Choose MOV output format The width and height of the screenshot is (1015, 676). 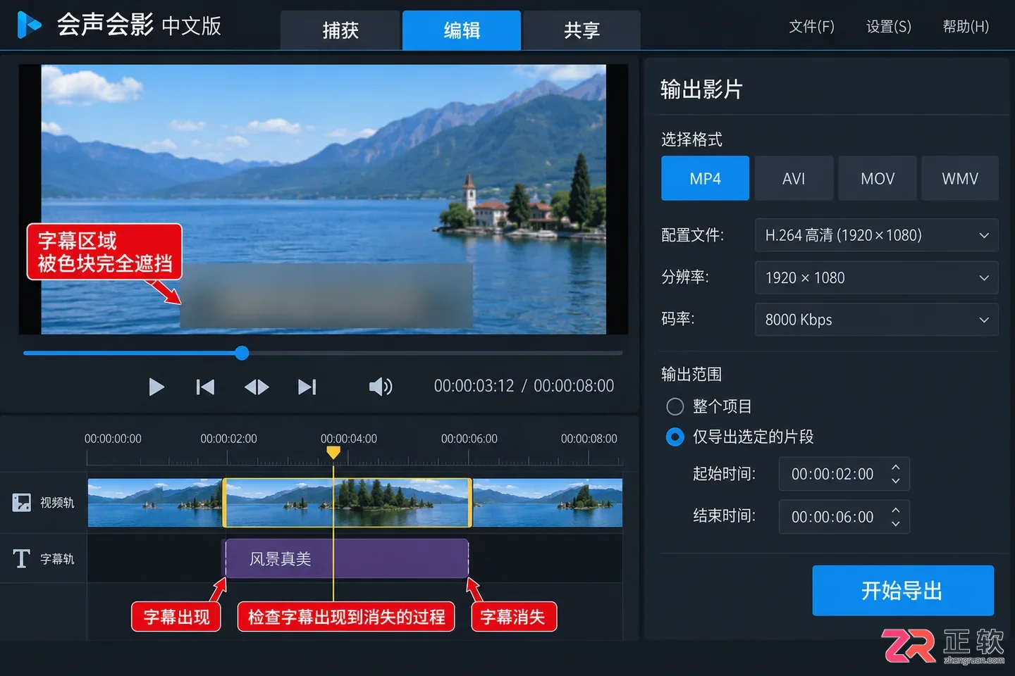(x=878, y=178)
